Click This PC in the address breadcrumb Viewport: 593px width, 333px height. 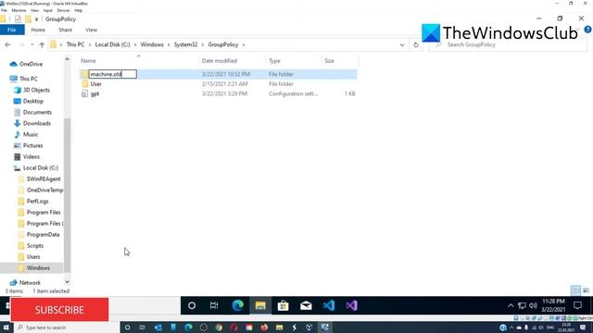pyautogui.click(x=75, y=44)
